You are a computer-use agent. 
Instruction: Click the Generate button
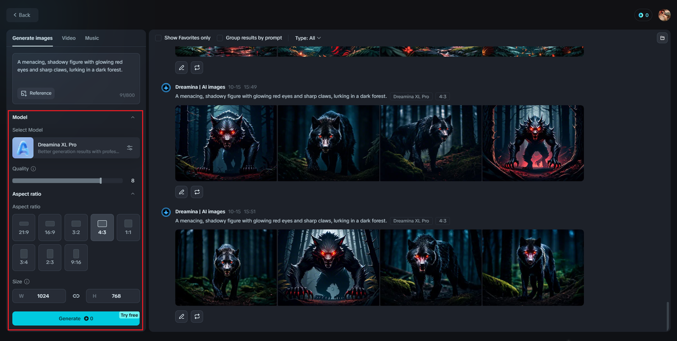(x=76, y=318)
